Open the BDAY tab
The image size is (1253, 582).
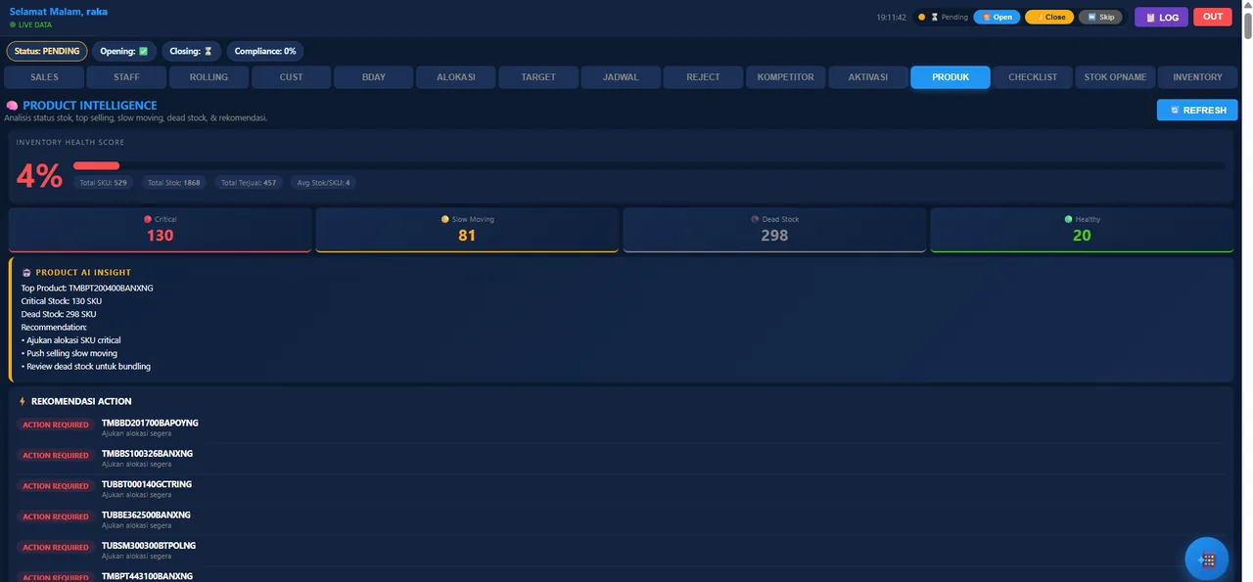(373, 77)
